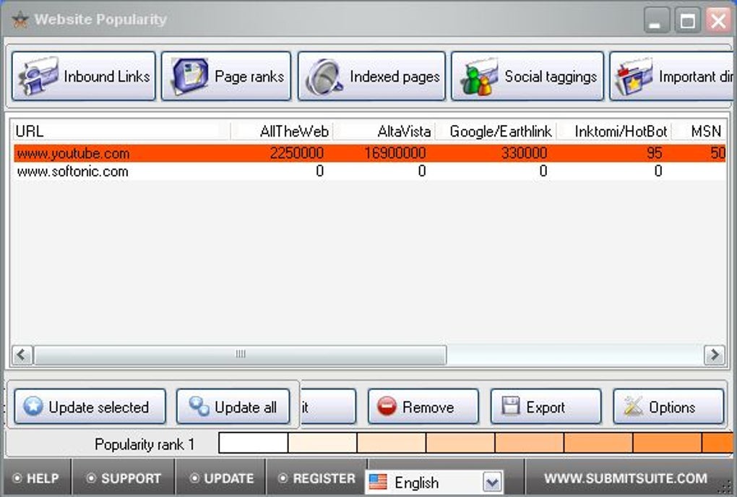
Task: Minimize the Website Popularity window
Action: (x=655, y=20)
